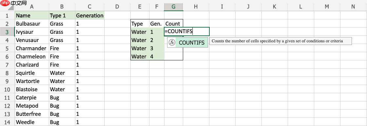Select row 10 header
The width and height of the screenshot is (367, 126).
pos(7,89)
